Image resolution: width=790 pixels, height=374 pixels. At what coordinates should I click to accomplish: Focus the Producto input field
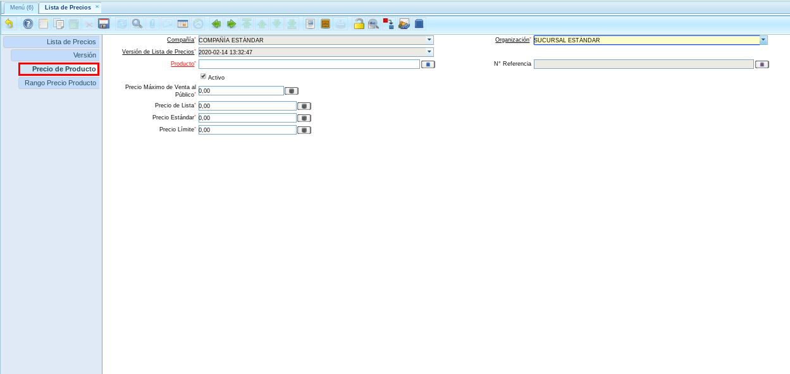[x=309, y=64]
